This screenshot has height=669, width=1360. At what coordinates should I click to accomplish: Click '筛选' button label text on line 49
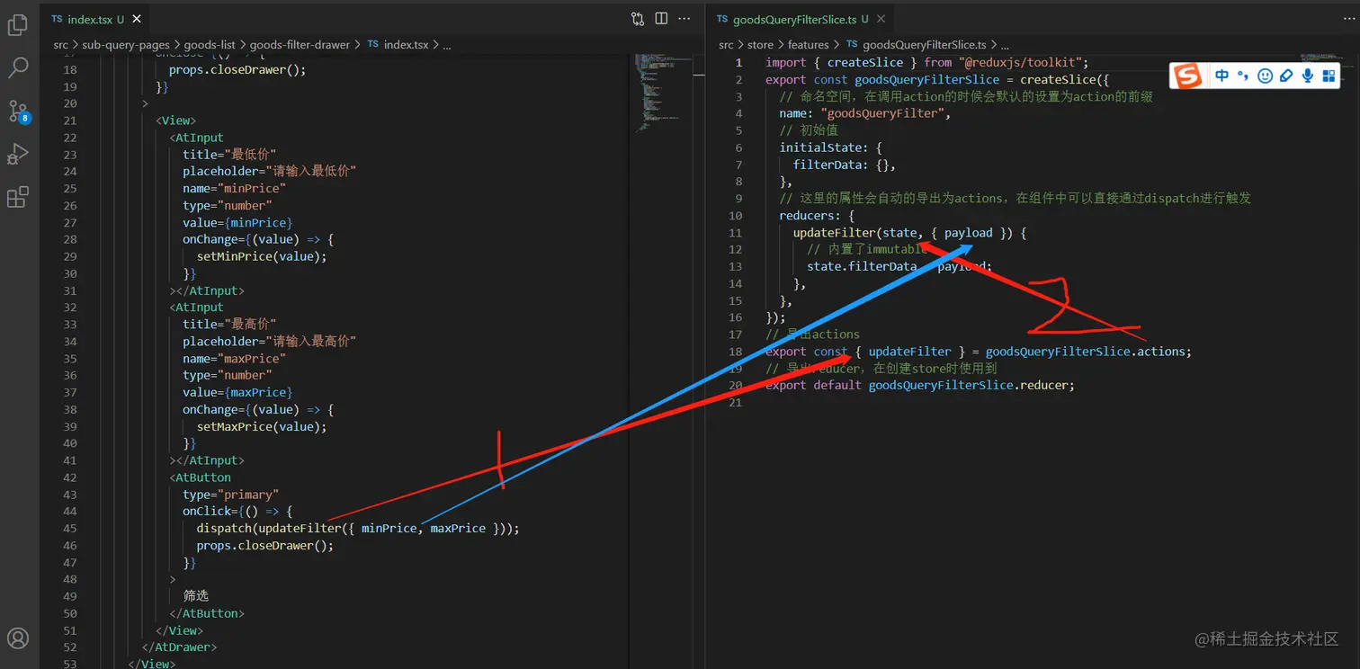196,595
